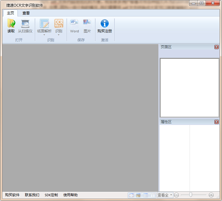The width and height of the screenshot is (222, 201).
Task: Expand the 识别 dropdown arrow under OCR
Action: [x=58, y=35]
